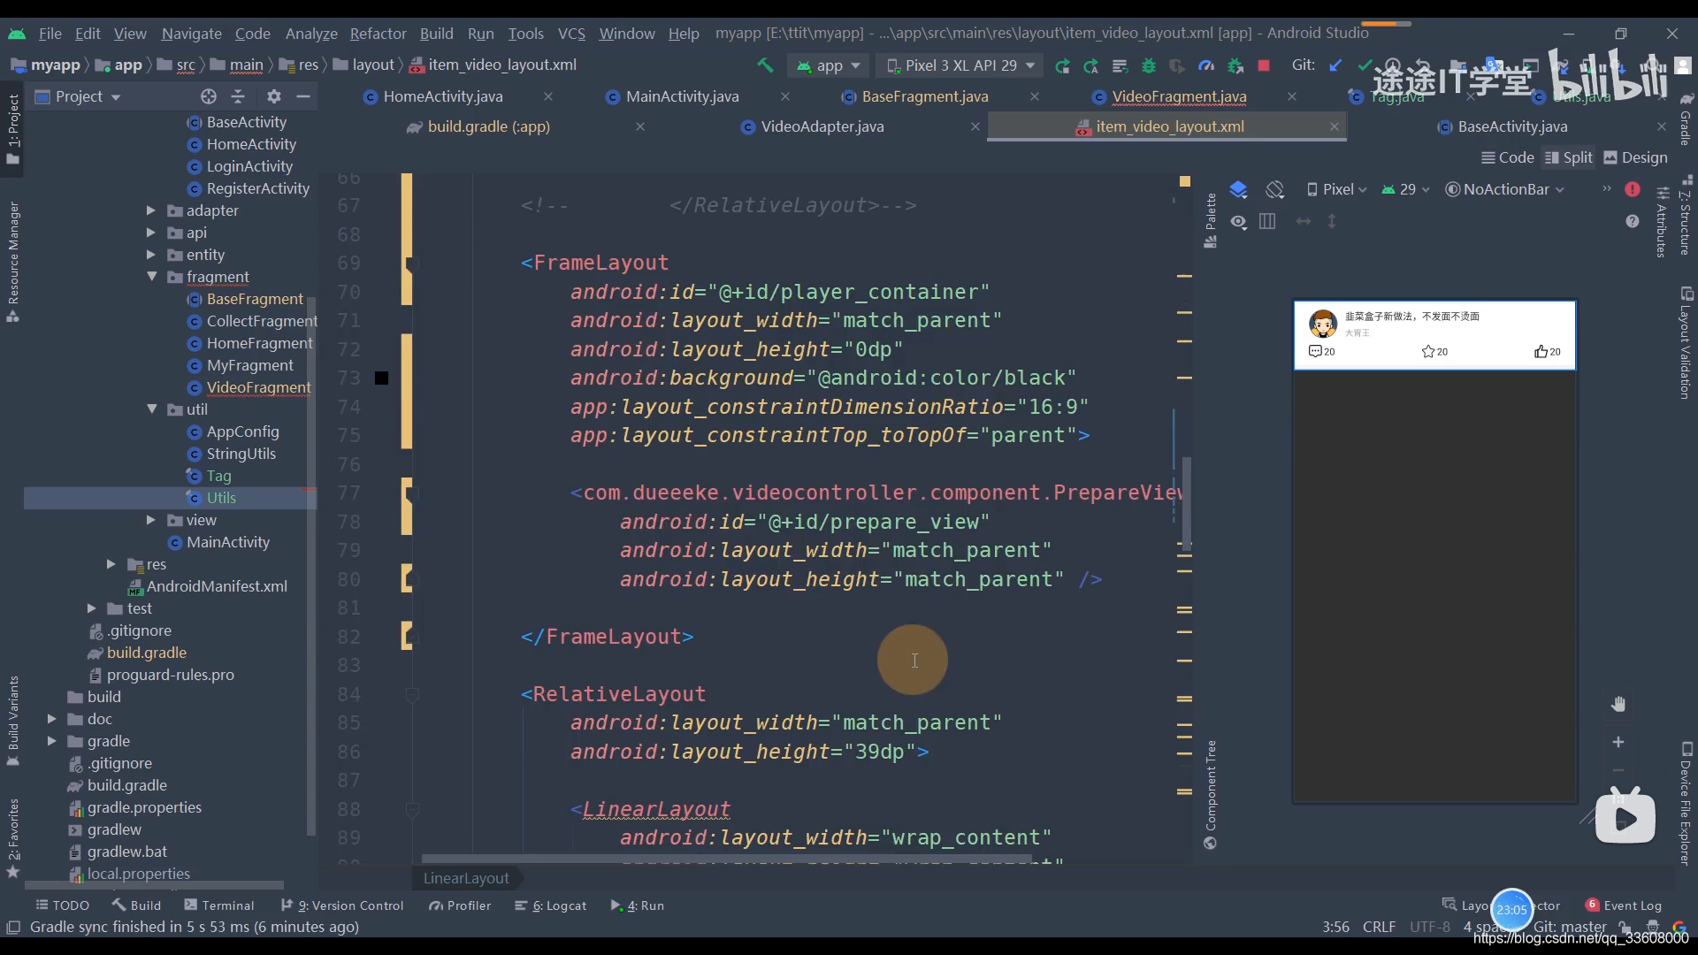Open Pixel 3 XL API 29 device dropdown
The image size is (1698, 955).
(x=960, y=65)
